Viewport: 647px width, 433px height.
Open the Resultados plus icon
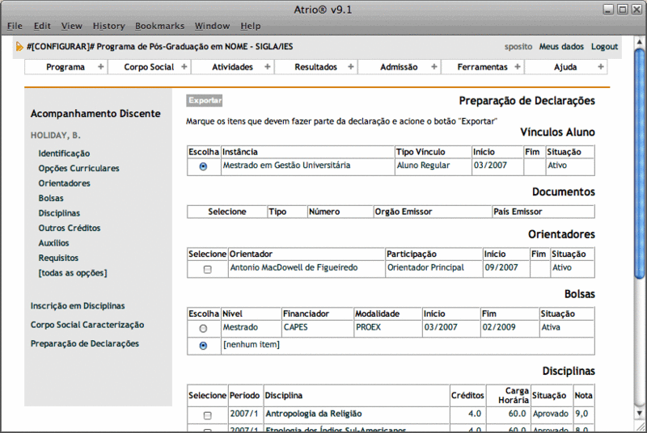[350, 67]
